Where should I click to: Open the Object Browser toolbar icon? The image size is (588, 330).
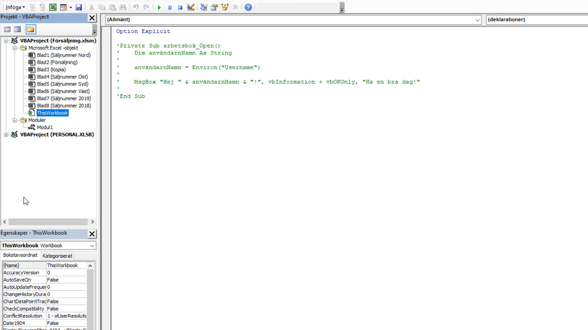(225, 7)
